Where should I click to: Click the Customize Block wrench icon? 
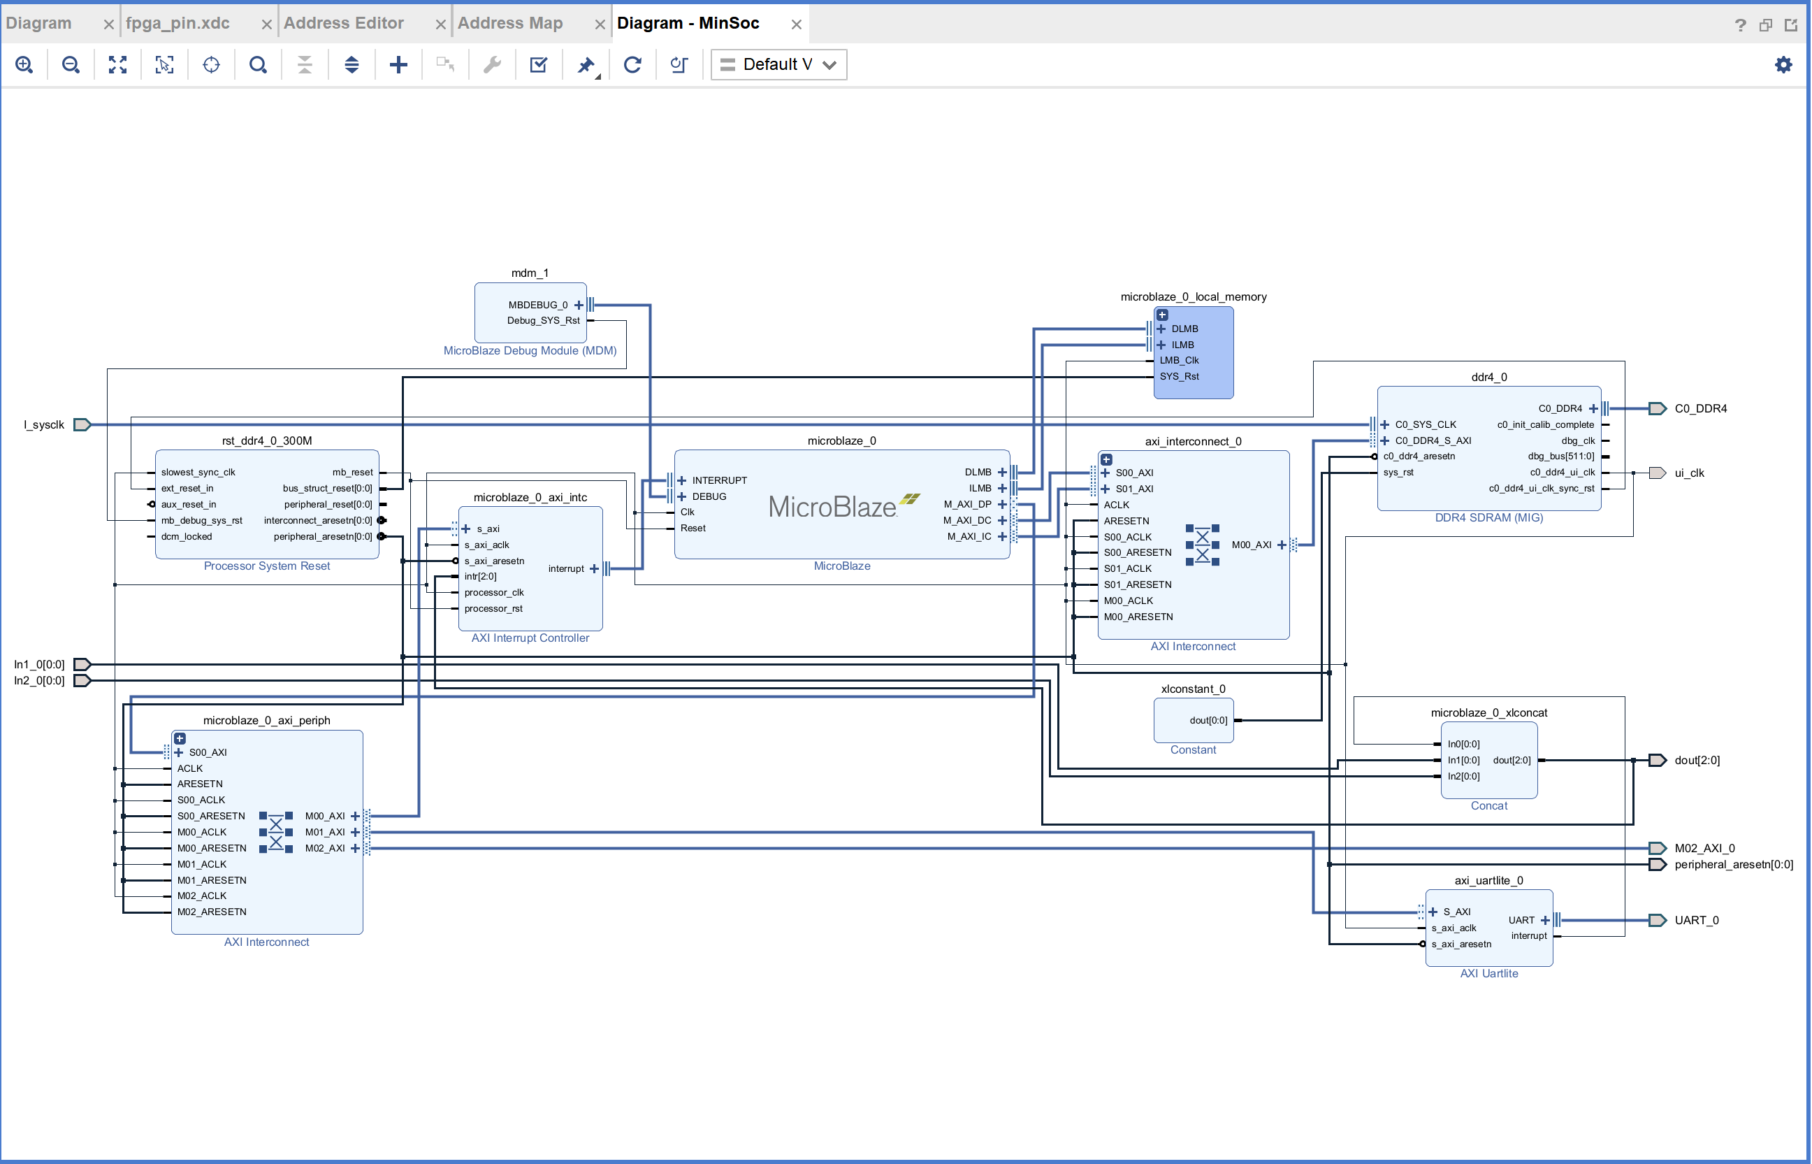click(x=493, y=65)
